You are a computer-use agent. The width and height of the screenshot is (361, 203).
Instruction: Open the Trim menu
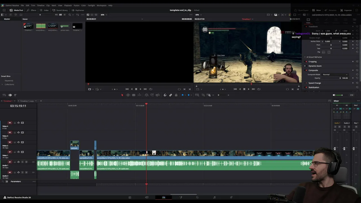pyautogui.click(x=33, y=5)
